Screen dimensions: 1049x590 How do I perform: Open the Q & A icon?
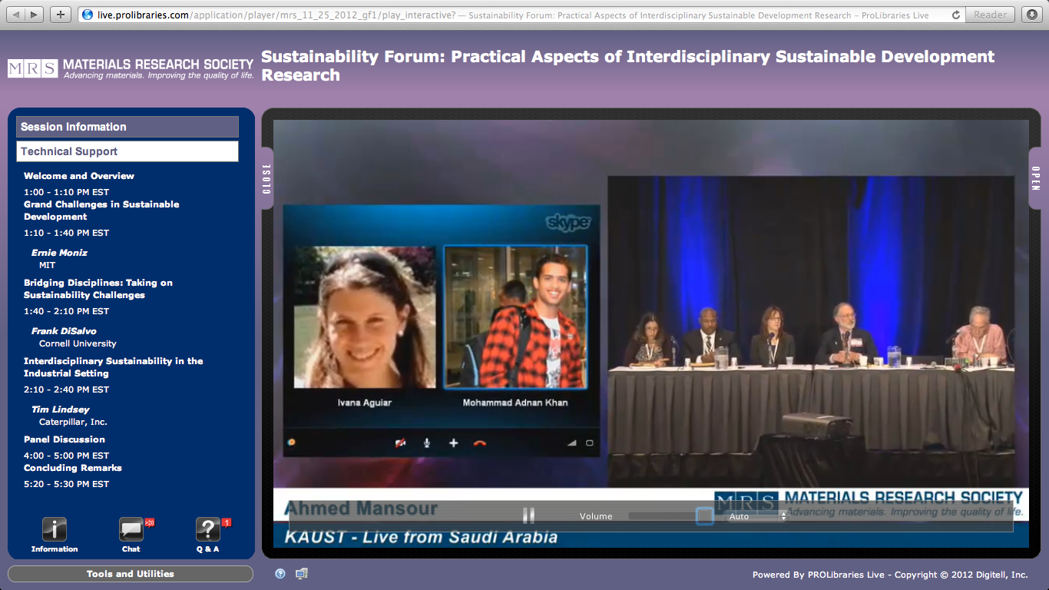point(207,529)
